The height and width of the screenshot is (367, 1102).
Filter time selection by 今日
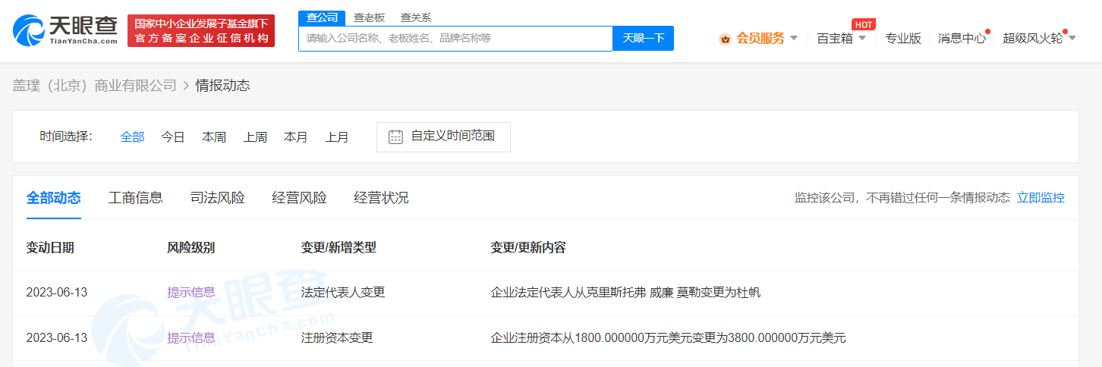tap(173, 137)
